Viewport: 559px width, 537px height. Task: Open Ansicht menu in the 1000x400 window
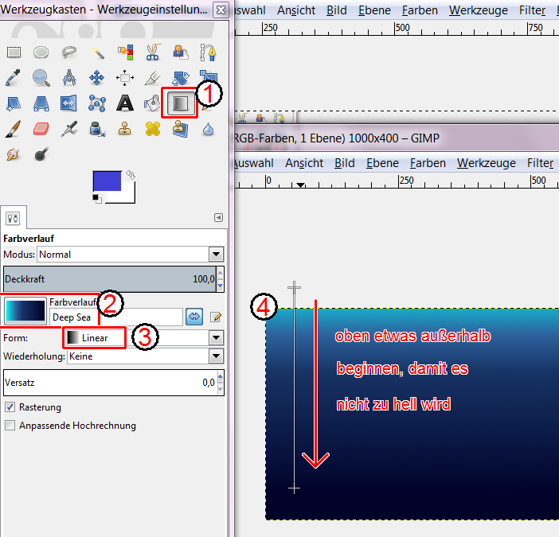coord(304,163)
